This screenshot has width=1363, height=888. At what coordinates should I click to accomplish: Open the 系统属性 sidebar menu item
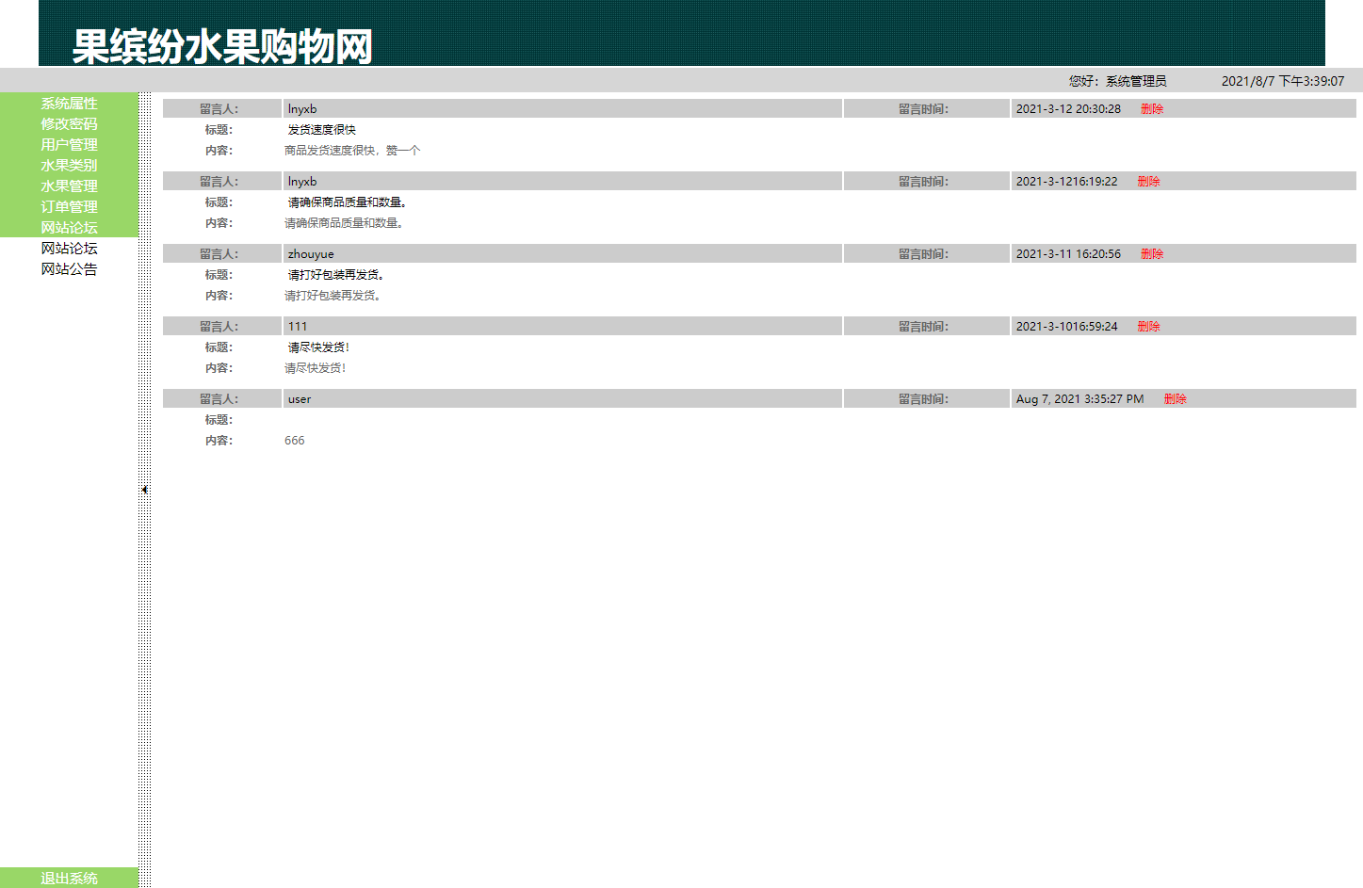pyautogui.click(x=68, y=104)
